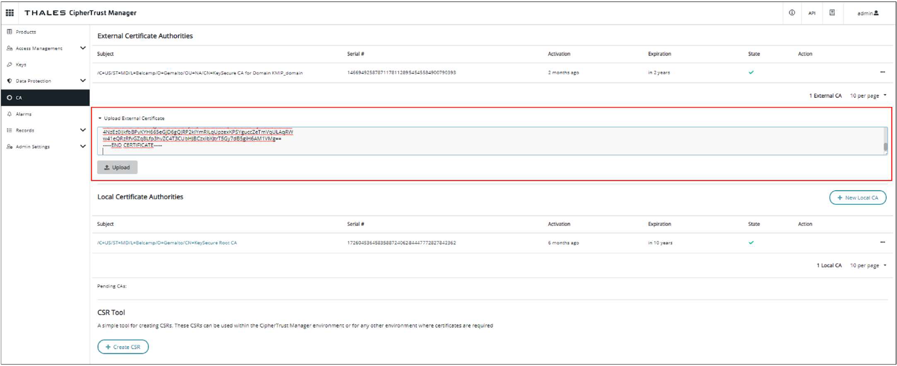
Task: Click the Keys sidebar icon
Action: pyautogui.click(x=9, y=65)
